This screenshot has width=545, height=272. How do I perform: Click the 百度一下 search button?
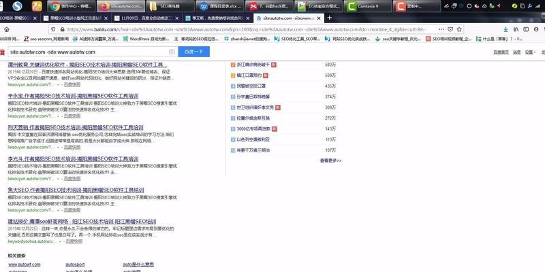point(194,52)
